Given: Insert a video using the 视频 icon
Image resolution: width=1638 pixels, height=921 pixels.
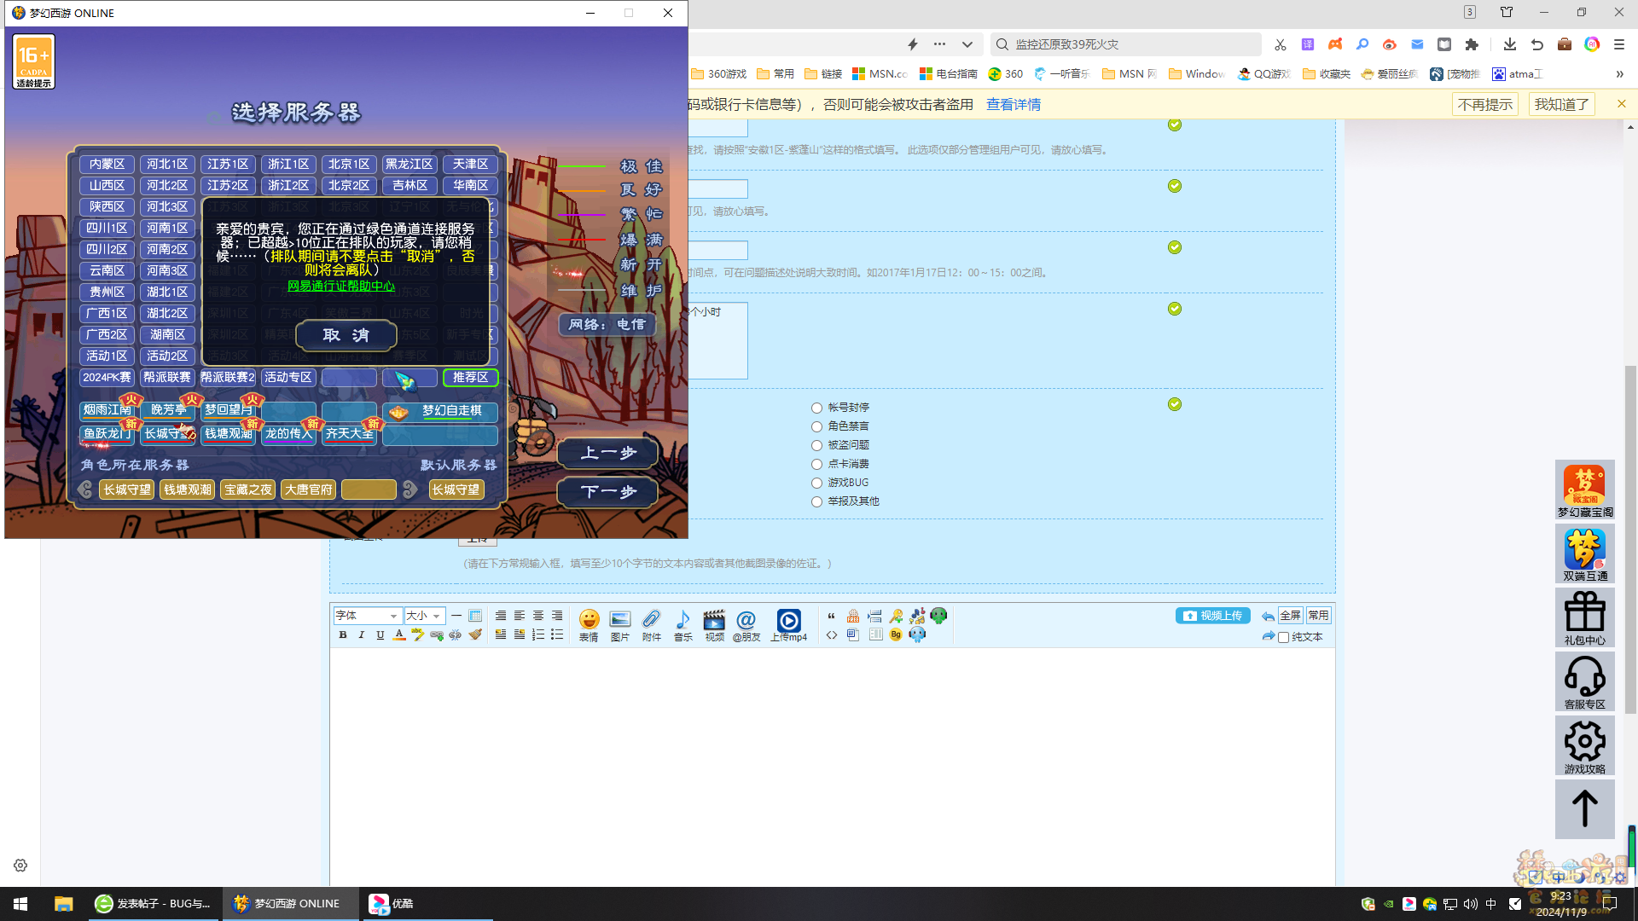Looking at the screenshot, I should (714, 625).
